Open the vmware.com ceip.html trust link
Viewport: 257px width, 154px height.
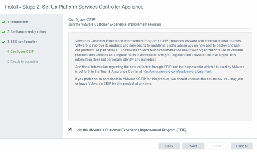[177, 72]
